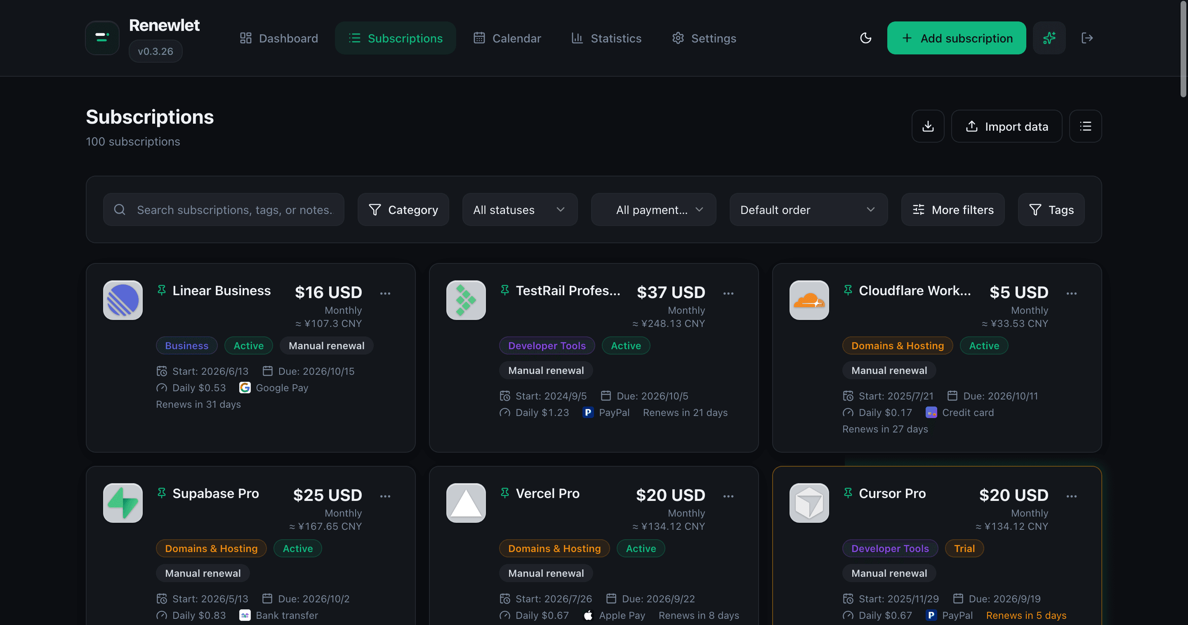Open more options for Supabase Pro
The image size is (1188, 625).
pos(385,496)
